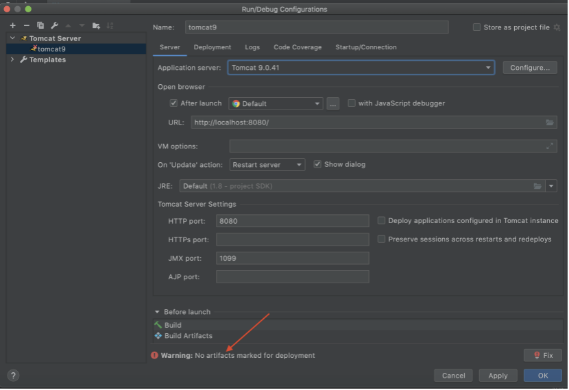Viewport: 569px width, 390px height.
Task: Open the Code Coverage tab
Action: point(298,47)
